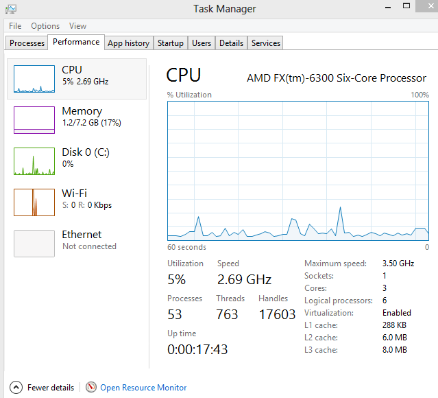
Task: Select the Wi-Fi graph thumbnail
Action: tap(34, 202)
